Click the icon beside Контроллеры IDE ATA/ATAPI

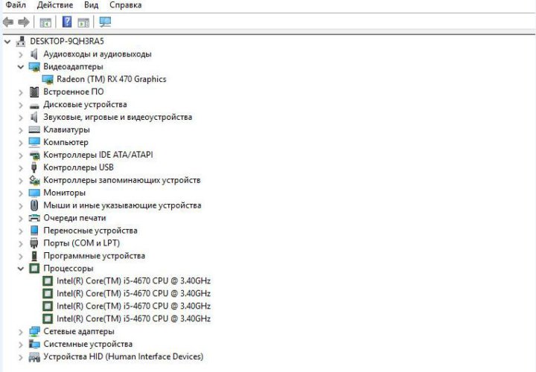click(34, 155)
